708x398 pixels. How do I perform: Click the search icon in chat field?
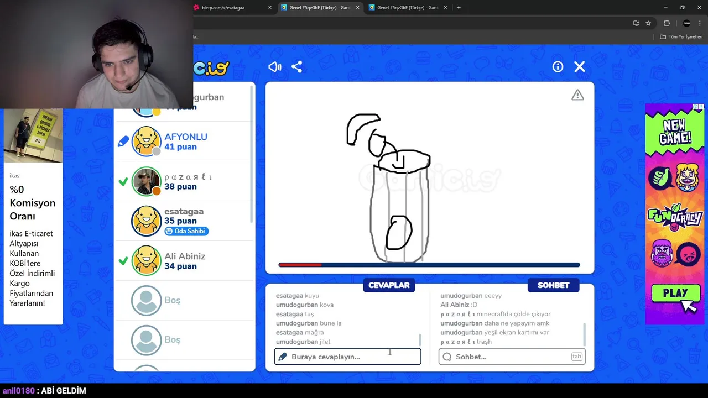point(447,357)
